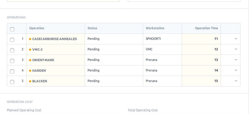Image resolution: width=250 pixels, height=114 pixels.
Task: Check the row 1 CASECARBORISE-ANNEALED checkbox
Action: pyautogui.click(x=12, y=40)
